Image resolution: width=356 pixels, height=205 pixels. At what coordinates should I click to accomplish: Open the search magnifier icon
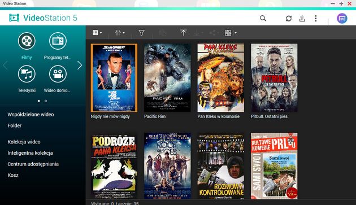tap(263, 18)
